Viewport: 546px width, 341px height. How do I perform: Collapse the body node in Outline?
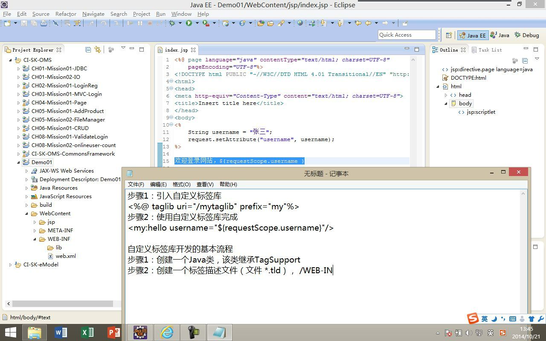(446, 103)
